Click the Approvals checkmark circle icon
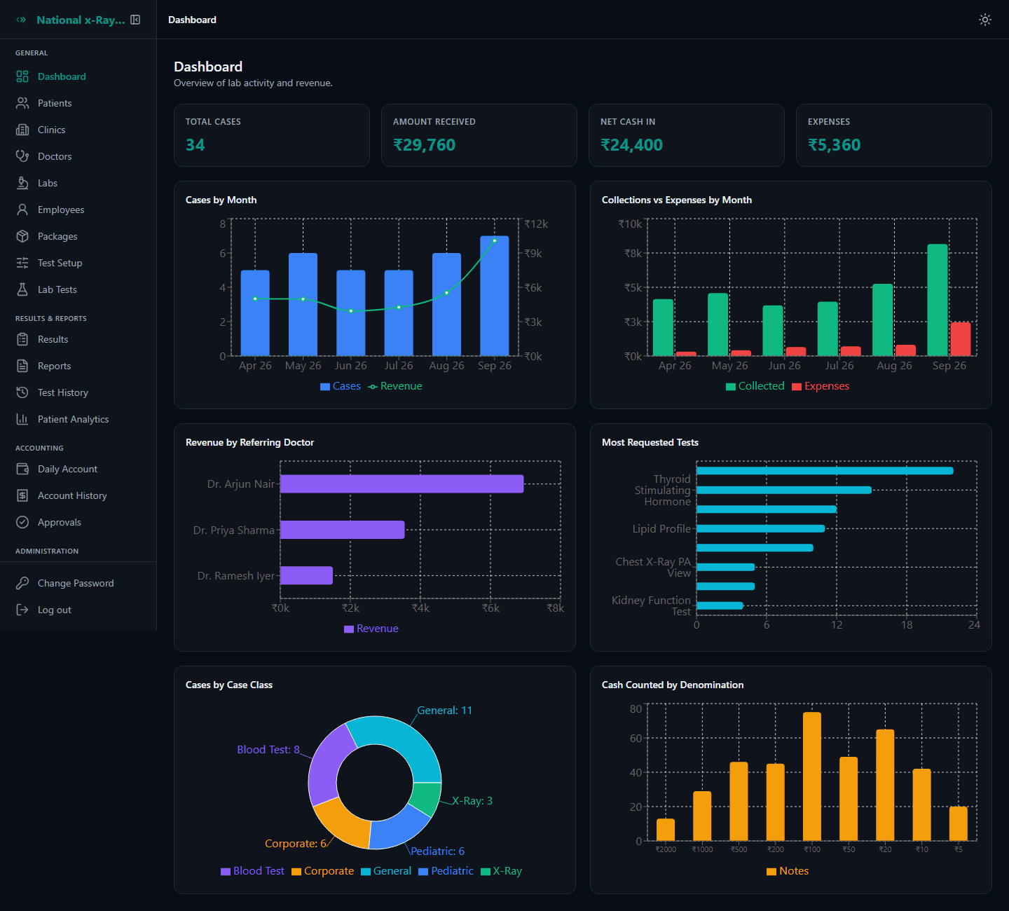This screenshot has width=1009, height=911. 22,522
